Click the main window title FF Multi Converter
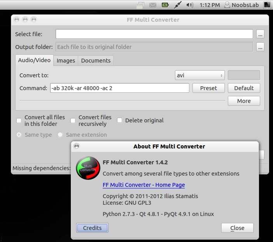This screenshot has height=242, width=273. [x=153, y=20]
